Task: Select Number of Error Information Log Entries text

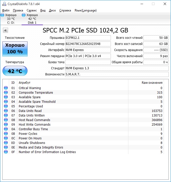Action: pyautogui.click(x=47, y=152)
